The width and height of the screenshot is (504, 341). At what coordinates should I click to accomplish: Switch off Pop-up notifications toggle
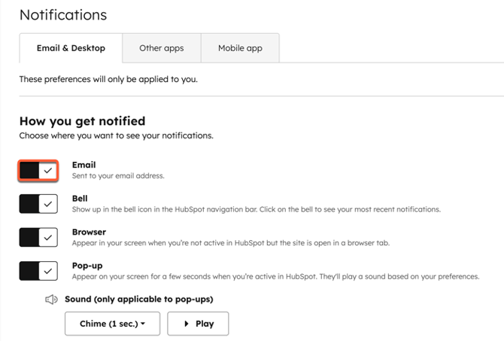click(38, 271)
